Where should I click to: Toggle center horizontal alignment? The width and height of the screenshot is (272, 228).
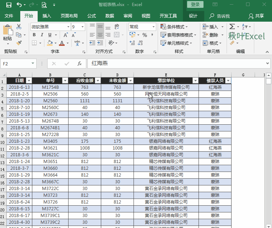coord(100,35)
